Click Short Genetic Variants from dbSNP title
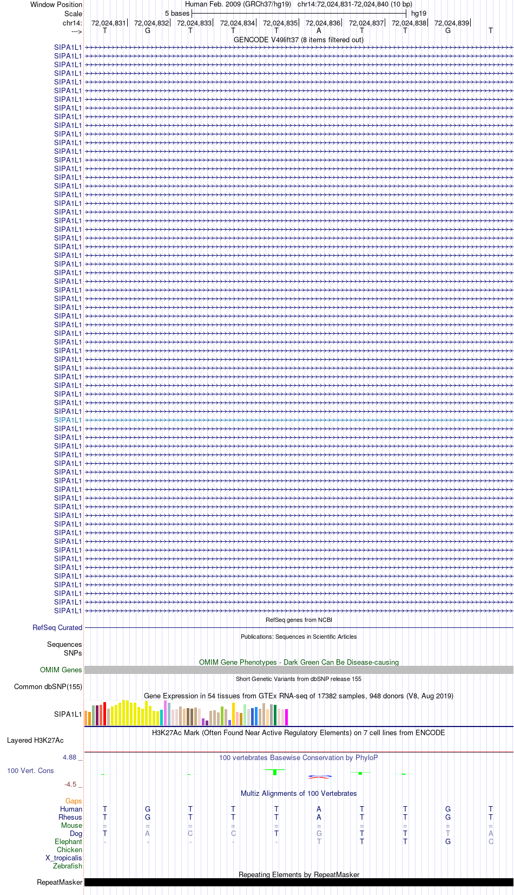 299,679
